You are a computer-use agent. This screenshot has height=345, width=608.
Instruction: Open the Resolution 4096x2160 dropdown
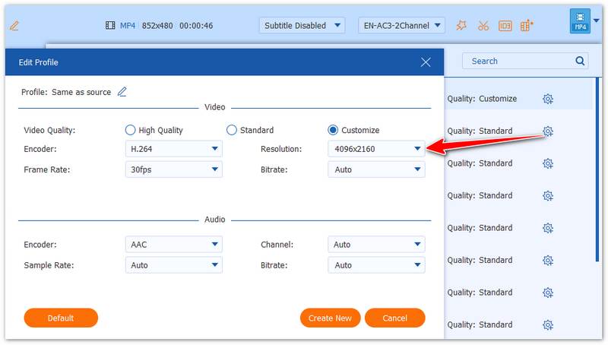(x=376, y=149)
